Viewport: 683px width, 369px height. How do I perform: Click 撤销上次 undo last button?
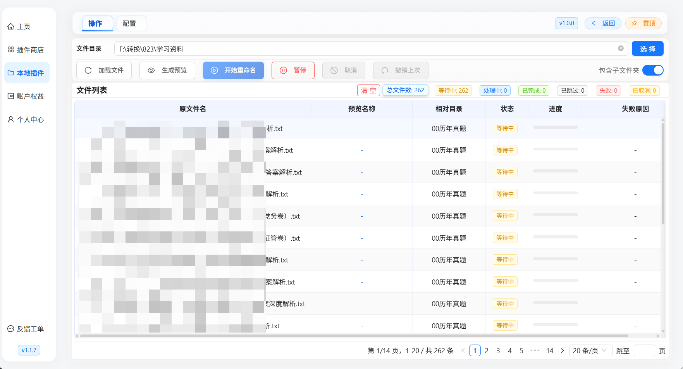(401, 70)
